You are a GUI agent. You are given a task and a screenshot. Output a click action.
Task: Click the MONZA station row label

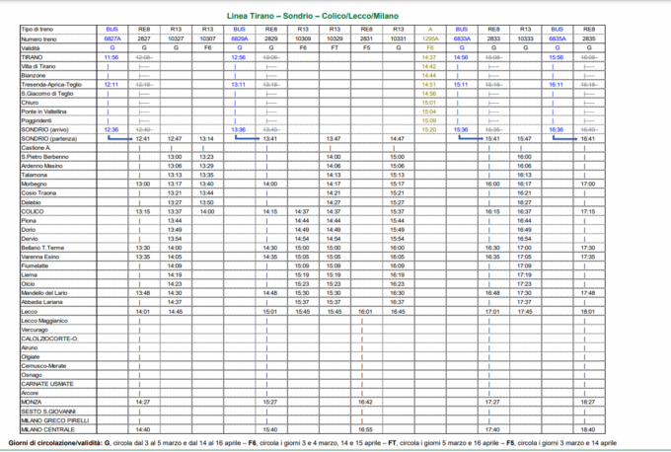click(33, 402)
